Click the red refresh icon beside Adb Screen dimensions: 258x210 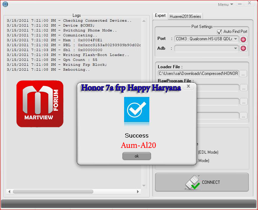point(243,48)
